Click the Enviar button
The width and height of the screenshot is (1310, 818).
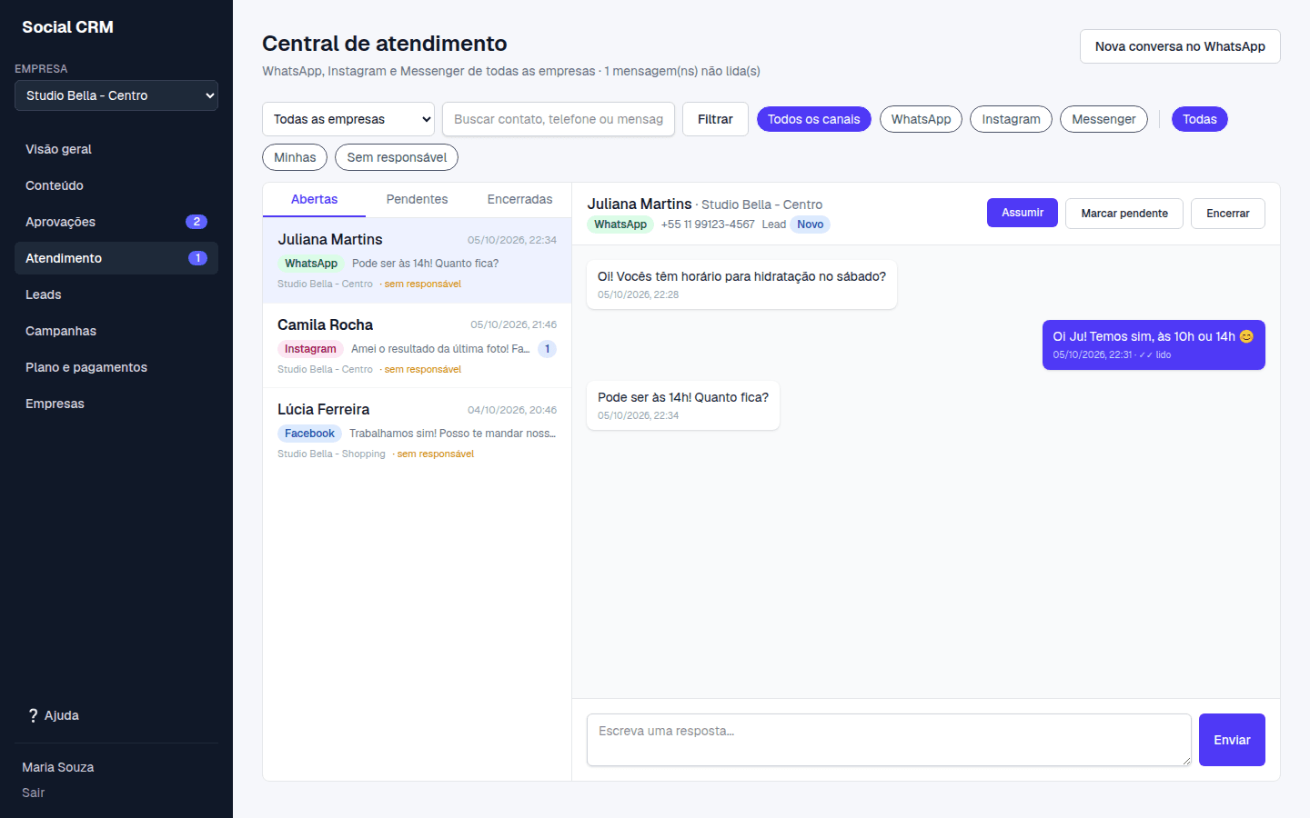1232,740
